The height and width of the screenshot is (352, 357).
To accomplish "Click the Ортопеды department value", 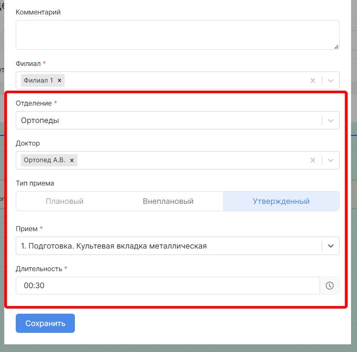I will (x=40, y=120).
